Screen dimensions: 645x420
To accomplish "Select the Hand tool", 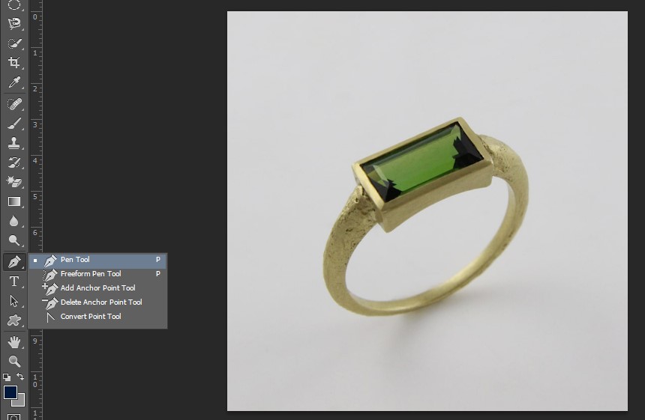I will (x=14, y=342).
